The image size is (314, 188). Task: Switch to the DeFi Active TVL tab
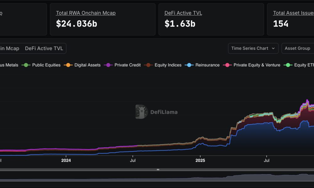44,48
